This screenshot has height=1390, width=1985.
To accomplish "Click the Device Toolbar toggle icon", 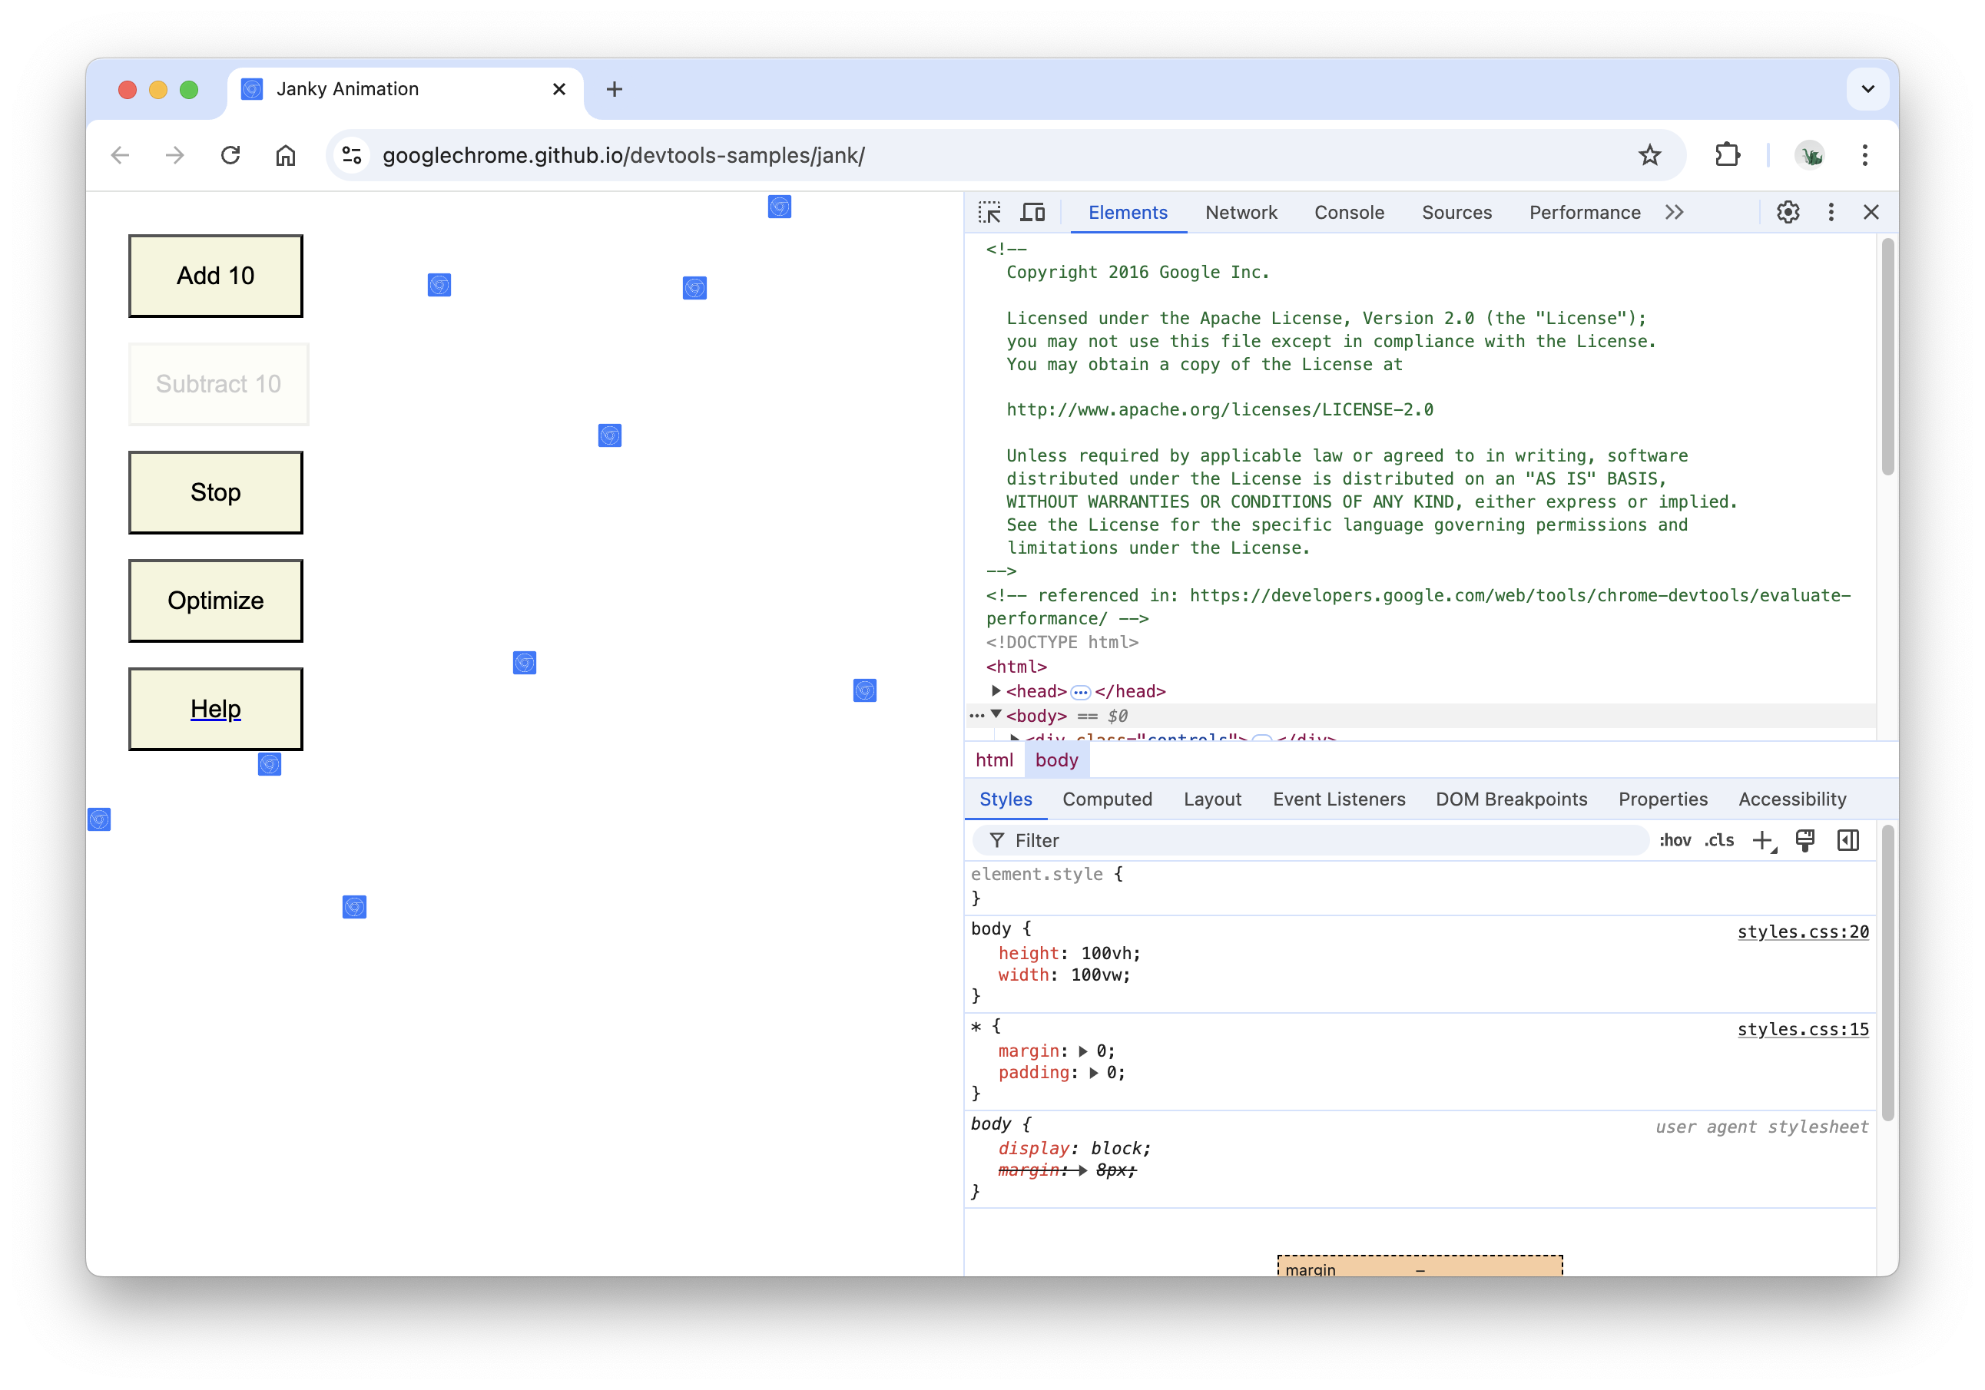I will pos(1033,211).
